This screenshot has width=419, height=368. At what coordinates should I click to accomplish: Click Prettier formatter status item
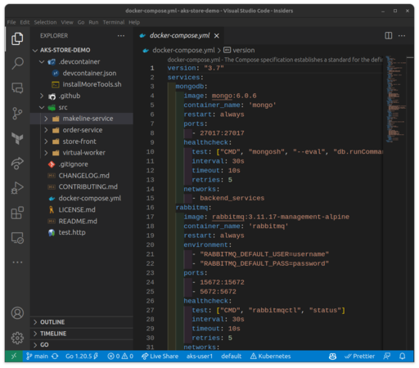coord(359,357)
